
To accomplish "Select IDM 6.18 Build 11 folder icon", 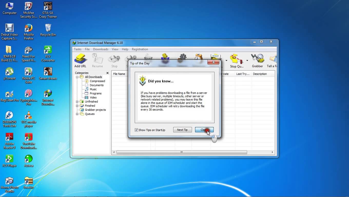I will click(9, 54).
